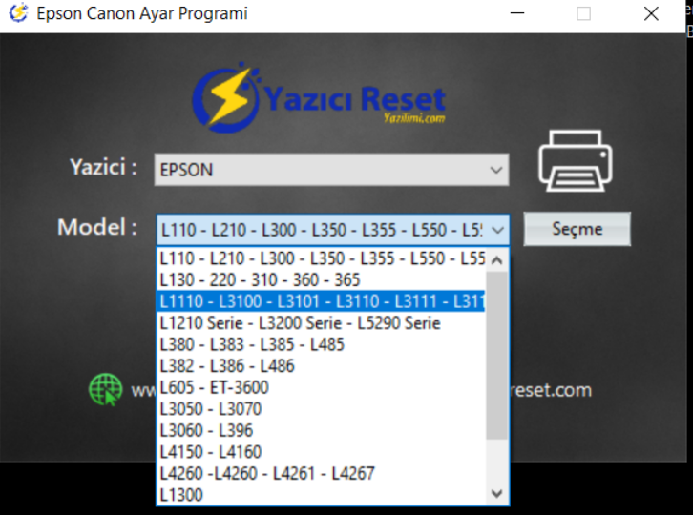This screenshot has height=515, width=693.
Task: Pick L1210 Serie - L3200 Serie - L5290 Serie
Action: [x=322, y=323]
